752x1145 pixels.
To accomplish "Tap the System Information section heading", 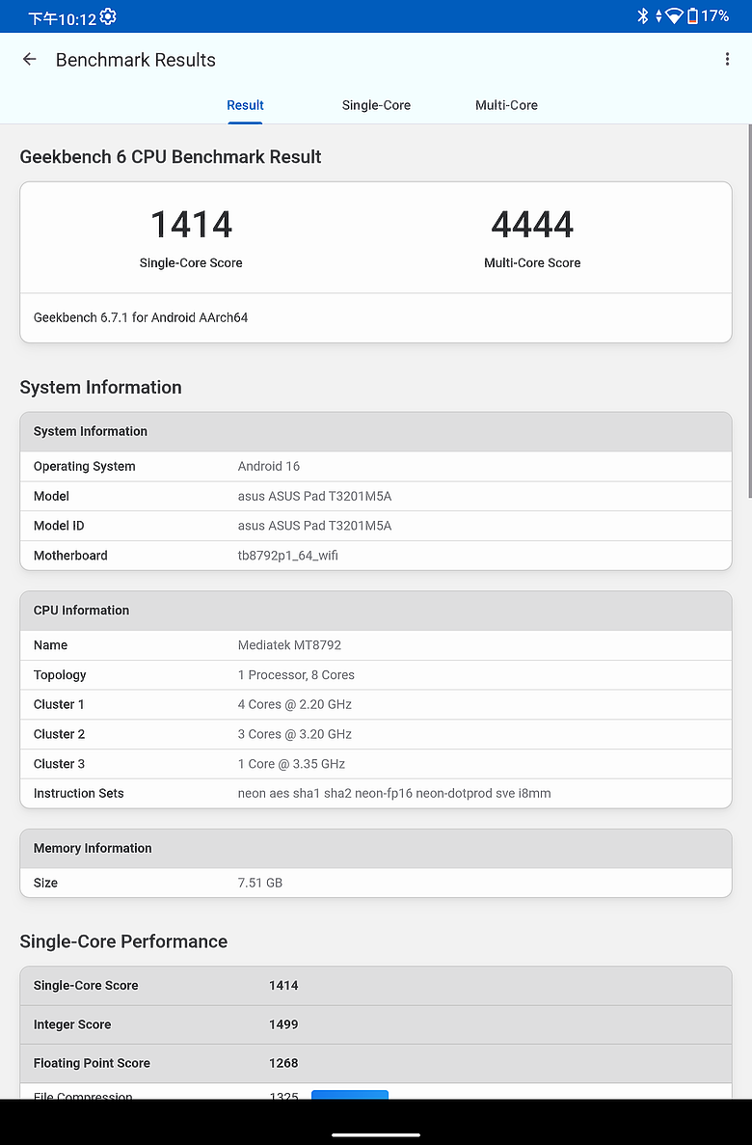I will coord(101,387).
